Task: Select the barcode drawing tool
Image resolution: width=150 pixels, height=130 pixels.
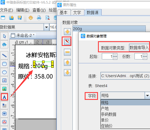Action: (4, 114)
